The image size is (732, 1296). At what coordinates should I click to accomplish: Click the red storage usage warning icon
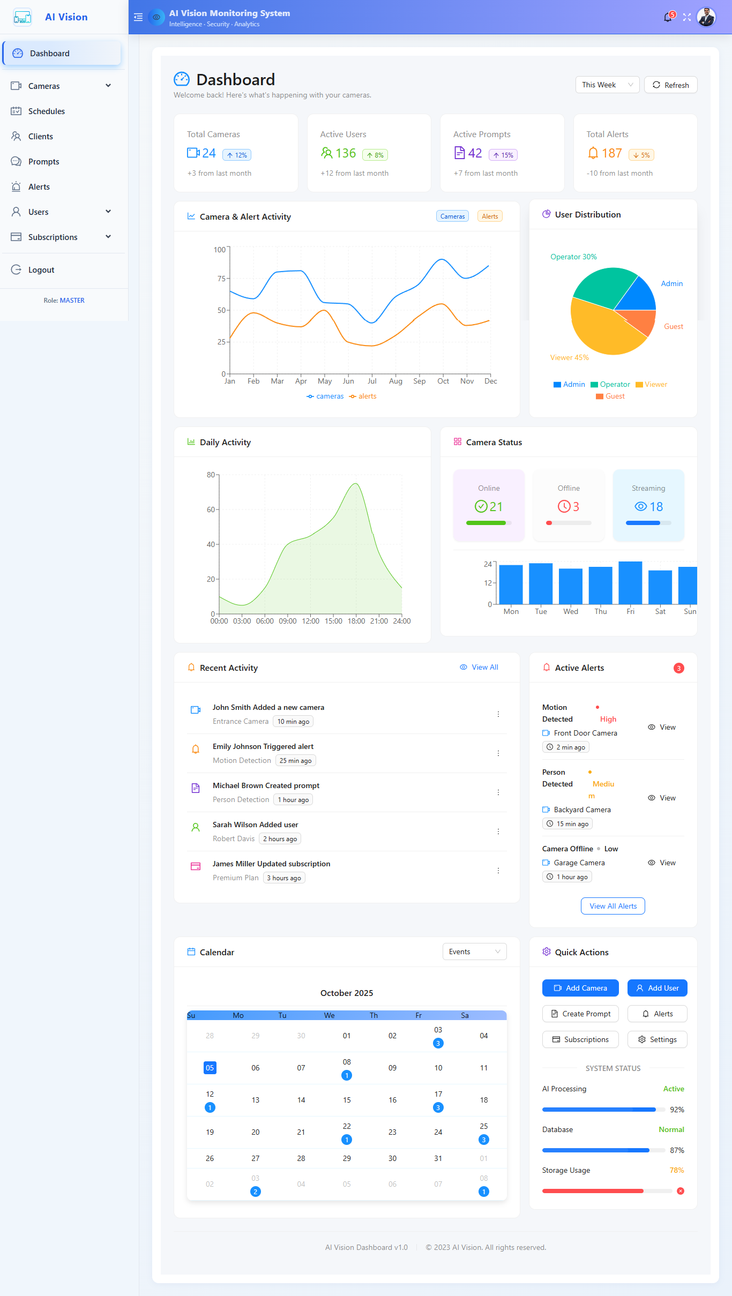tap(680, 1191)
